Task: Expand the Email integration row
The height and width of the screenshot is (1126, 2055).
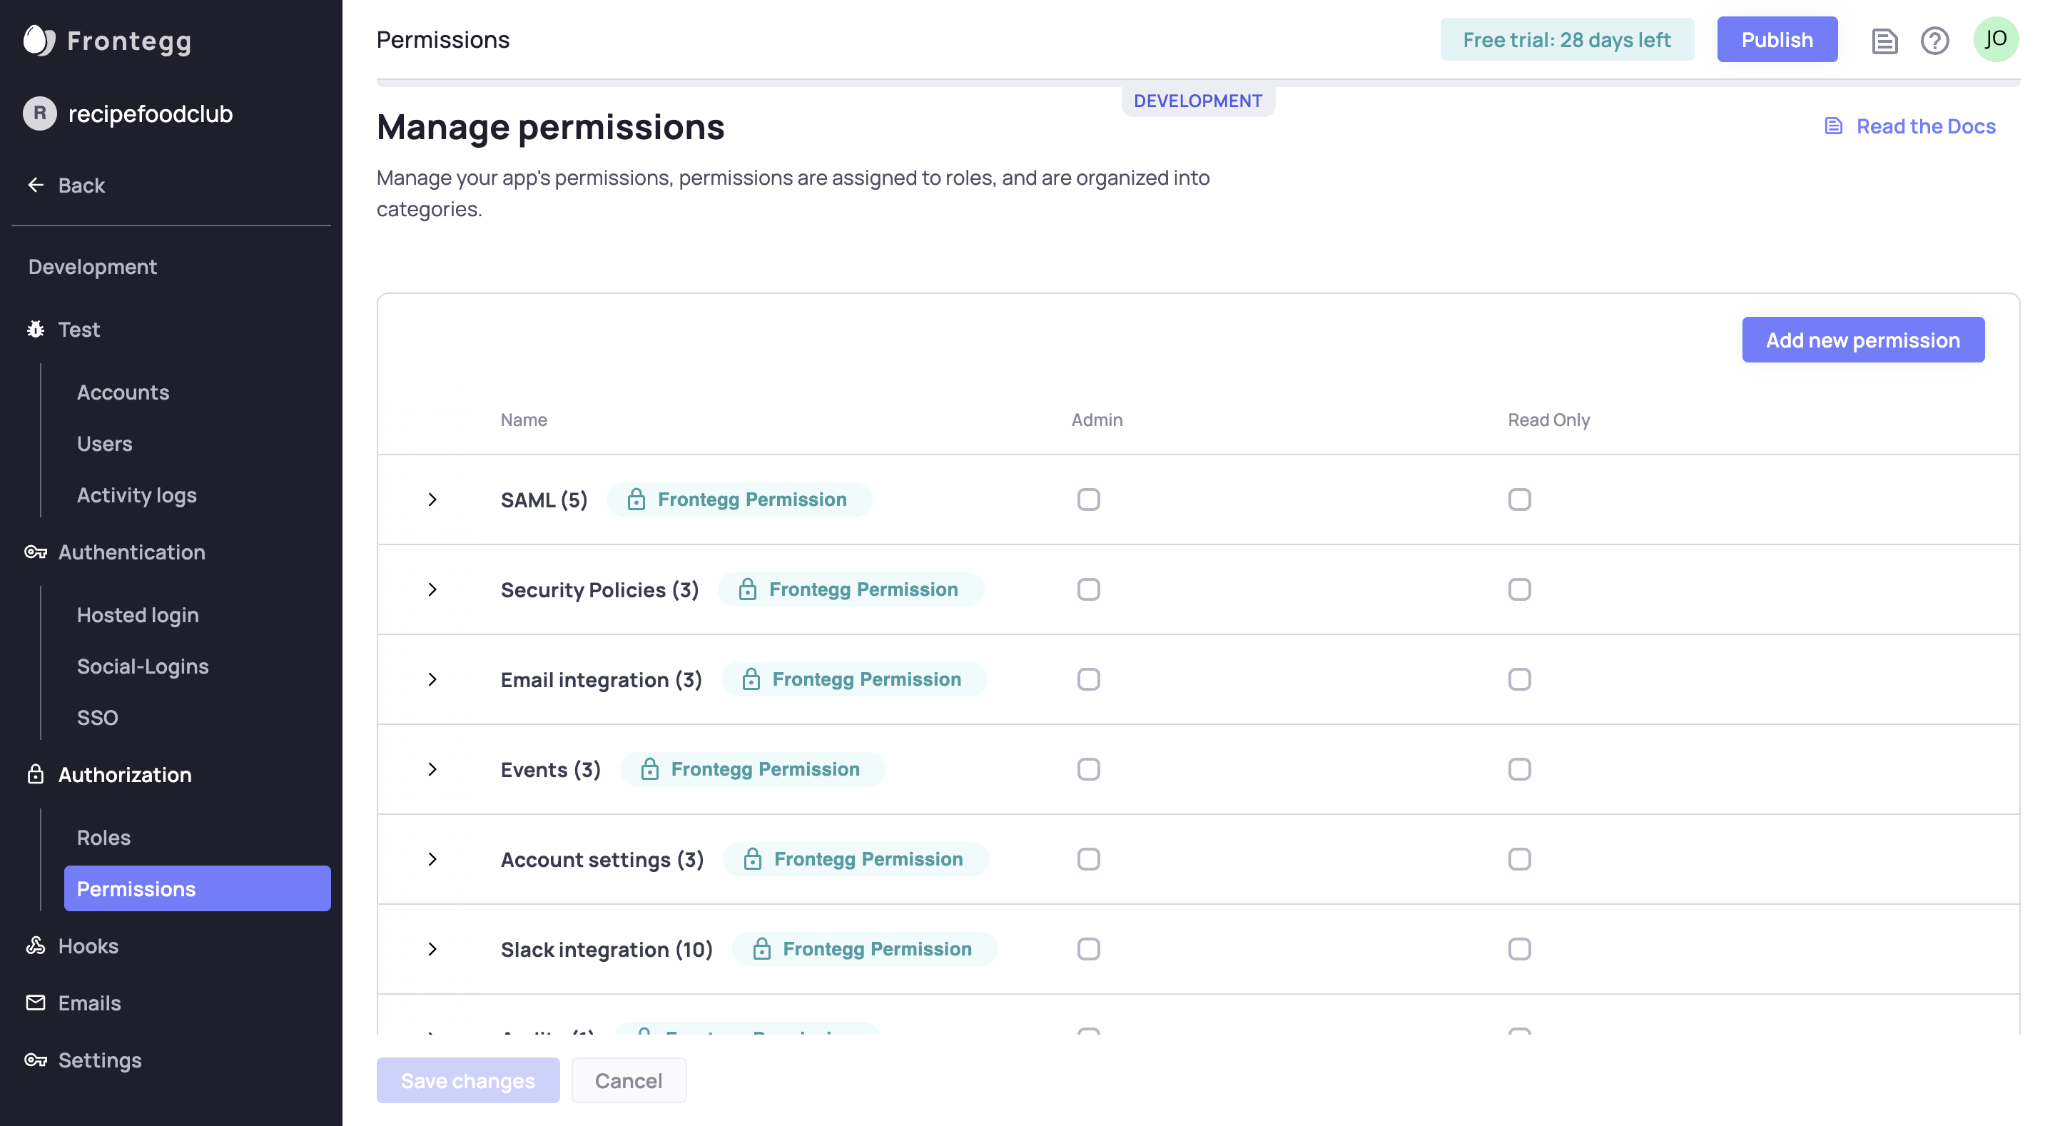Action: click(x=432, y=679)
